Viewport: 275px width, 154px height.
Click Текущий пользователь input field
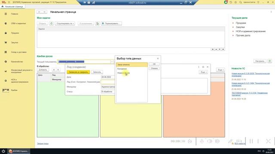(x=84, y=62)
